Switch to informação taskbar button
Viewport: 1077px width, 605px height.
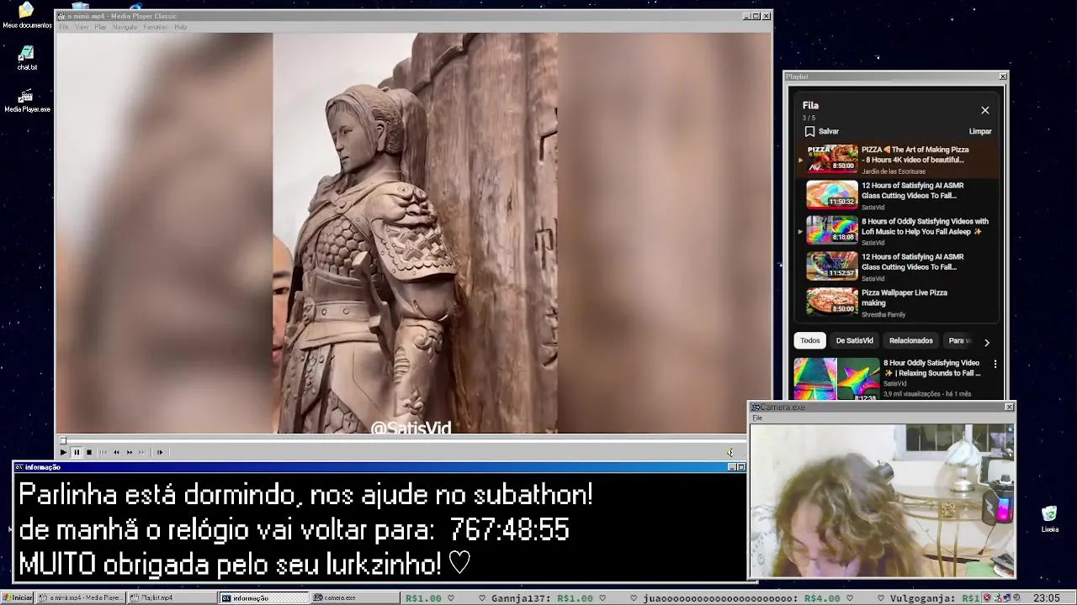264,597
